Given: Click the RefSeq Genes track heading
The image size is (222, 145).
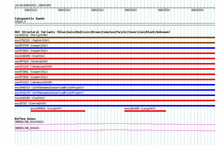Looking at the screenshot, I should [x=25, y=119].
